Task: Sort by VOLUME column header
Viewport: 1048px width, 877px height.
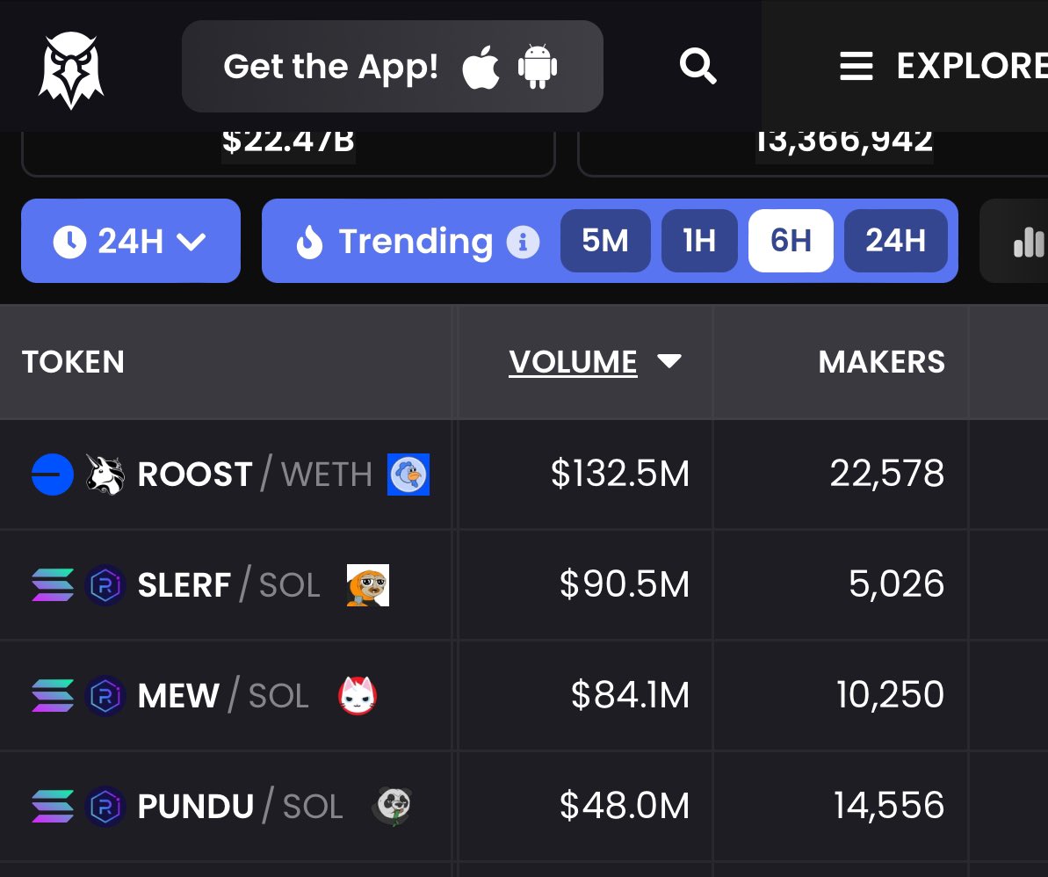Action: coord(573,362)
